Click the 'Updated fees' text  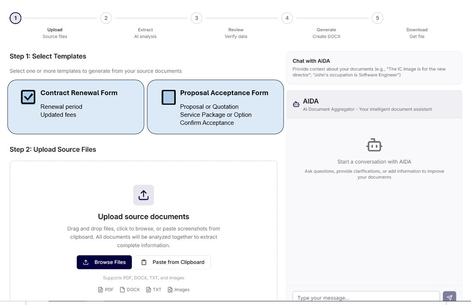(x=58, y=115)
